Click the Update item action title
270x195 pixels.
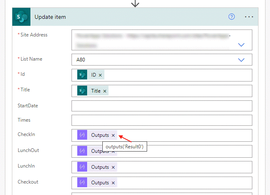point(50,17)
